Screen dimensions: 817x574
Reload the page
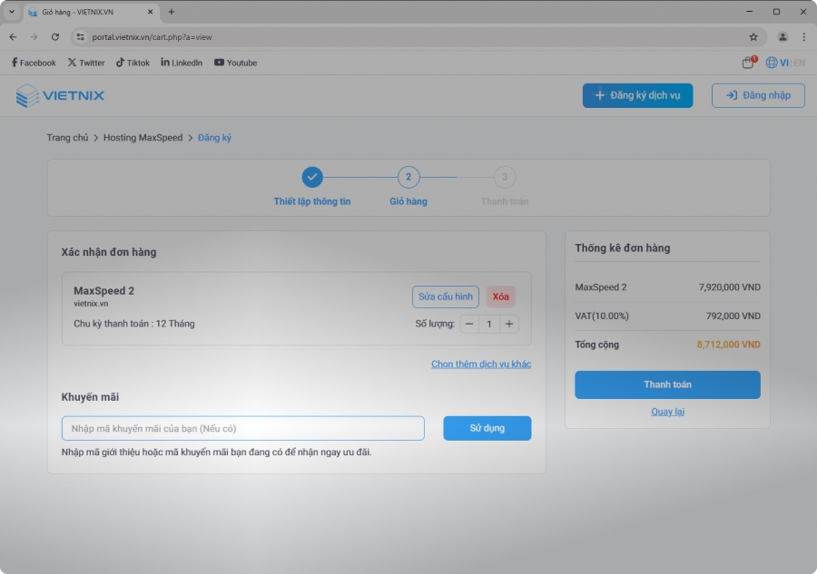click(x=55, y=37)
